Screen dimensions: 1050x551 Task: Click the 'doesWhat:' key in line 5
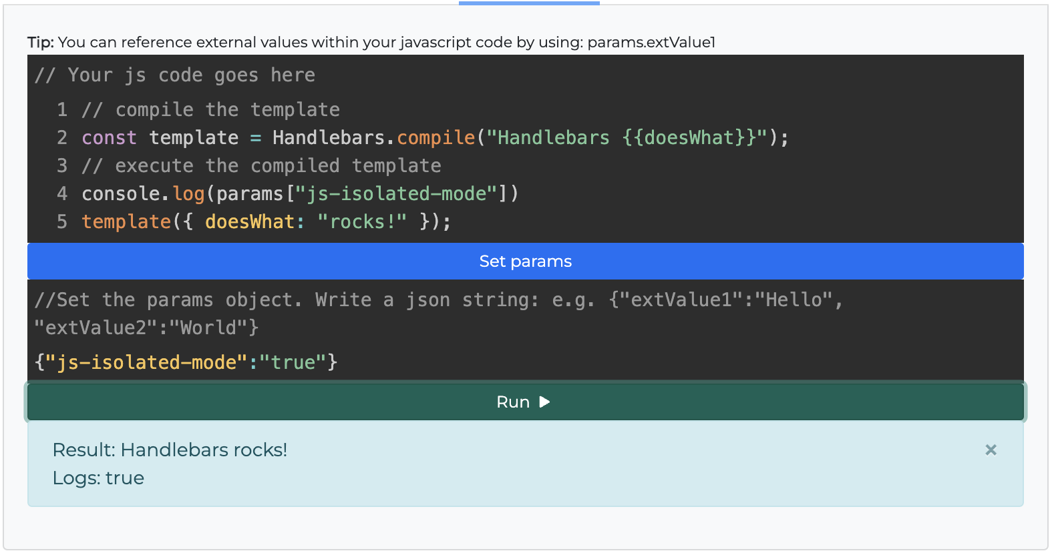(x=254, y=221)
